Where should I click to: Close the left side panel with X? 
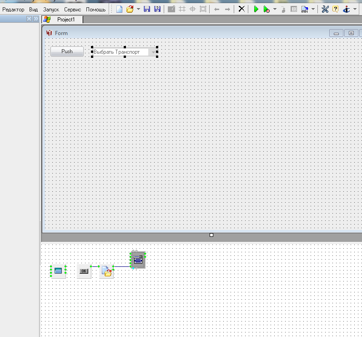29,19
